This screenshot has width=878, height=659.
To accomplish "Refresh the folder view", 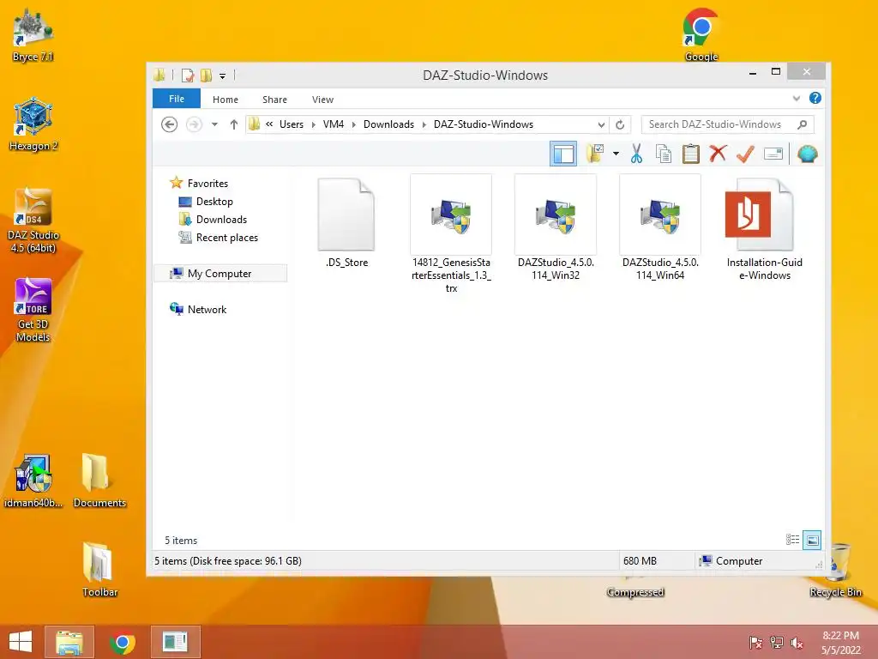I will coord(620,125).
